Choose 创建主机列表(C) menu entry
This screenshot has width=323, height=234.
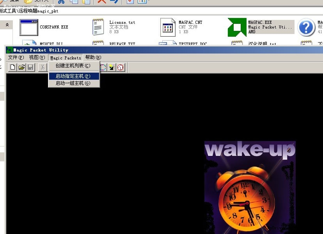click(x=74, y=66)
